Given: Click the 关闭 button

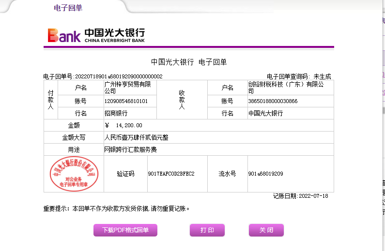Looking at the screenshot, I should coord(266,230).
